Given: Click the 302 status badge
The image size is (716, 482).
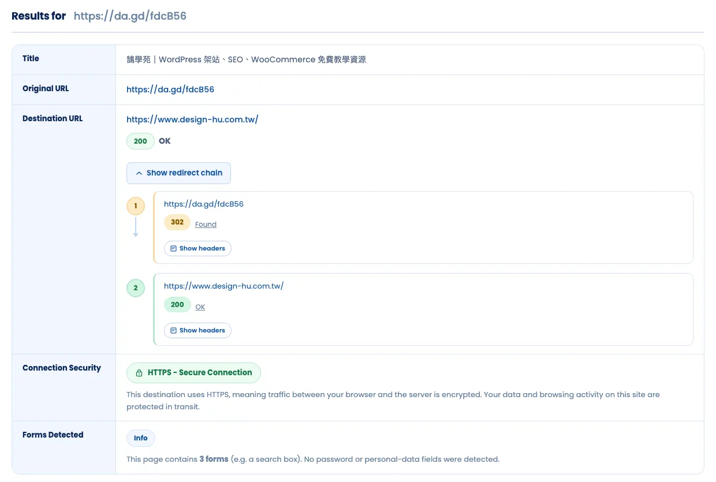Looking at the screenshot, I should [x=177, y=222].
